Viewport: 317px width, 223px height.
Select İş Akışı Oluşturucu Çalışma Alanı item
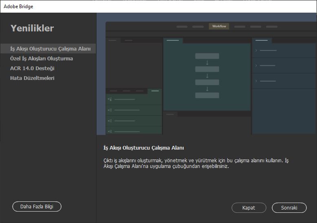coord(48,49)
